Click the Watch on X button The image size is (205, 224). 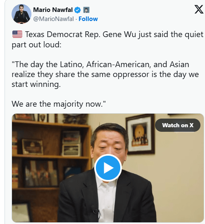point(178,125)
